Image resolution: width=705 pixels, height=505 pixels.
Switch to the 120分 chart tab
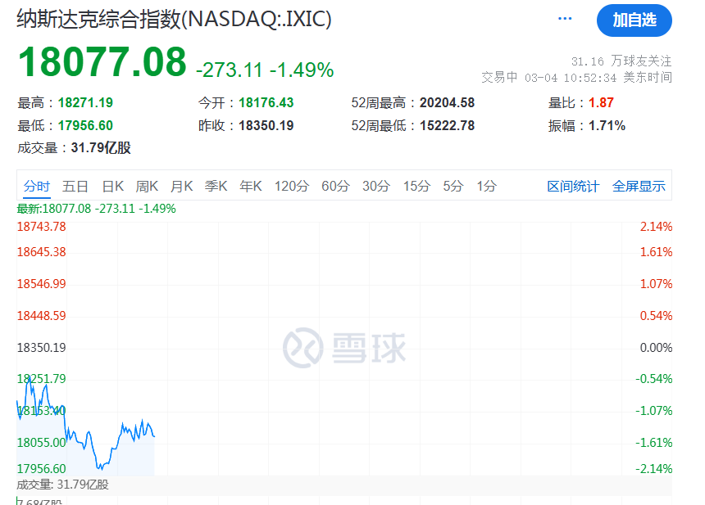pos(292,186)
